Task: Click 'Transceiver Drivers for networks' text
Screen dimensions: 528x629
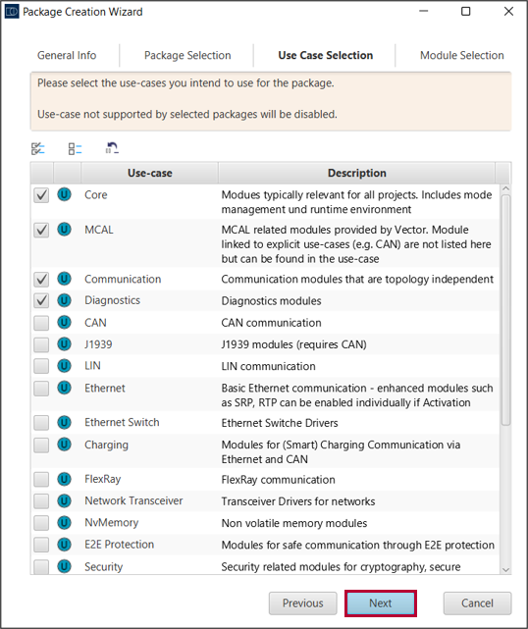Action: (298, 501)
